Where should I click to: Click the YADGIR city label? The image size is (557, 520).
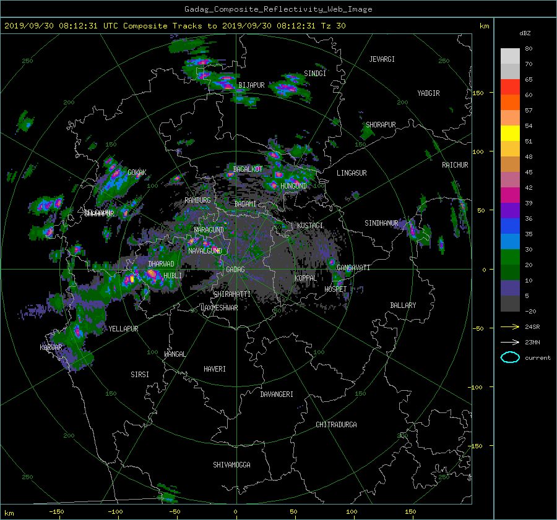point(428,93)
